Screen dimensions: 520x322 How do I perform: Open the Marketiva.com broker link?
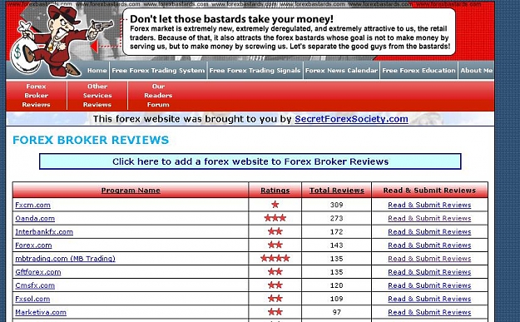point(41,312)
